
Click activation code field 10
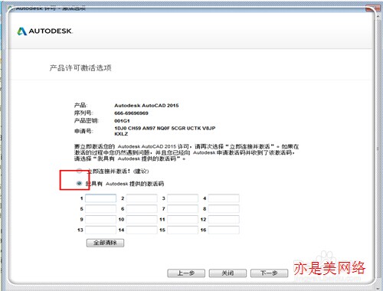pyautogui.click(x=142, y=220)
